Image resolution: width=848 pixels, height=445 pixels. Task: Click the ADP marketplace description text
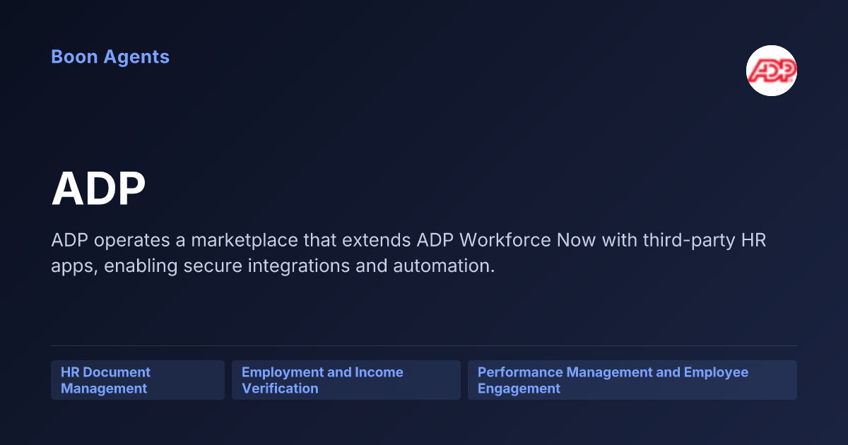pos(409,254)
